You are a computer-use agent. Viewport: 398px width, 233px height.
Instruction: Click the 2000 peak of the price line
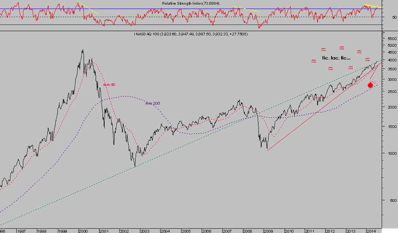coord(82,50)
